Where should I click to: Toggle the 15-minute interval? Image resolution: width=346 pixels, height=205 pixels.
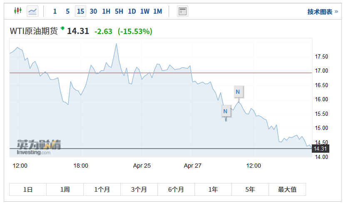[80, 11]
